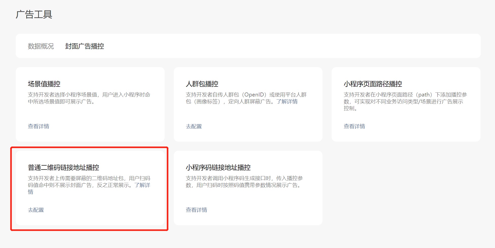This screenshot has height=248, width=495.
Task: Click 查看详情 on the 小程序码链接地址播控 card
Action: pos(196,209)
